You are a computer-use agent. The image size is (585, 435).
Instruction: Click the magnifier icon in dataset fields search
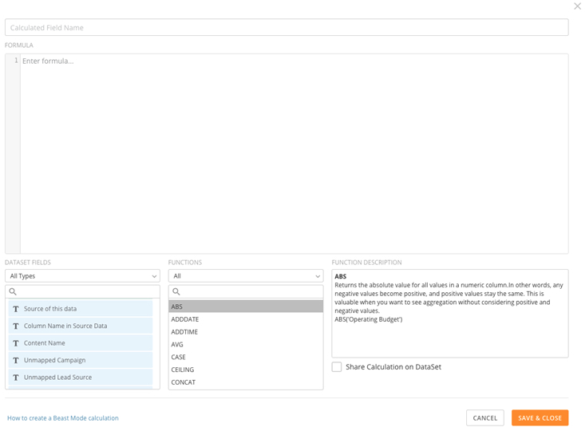click(14, 292)
